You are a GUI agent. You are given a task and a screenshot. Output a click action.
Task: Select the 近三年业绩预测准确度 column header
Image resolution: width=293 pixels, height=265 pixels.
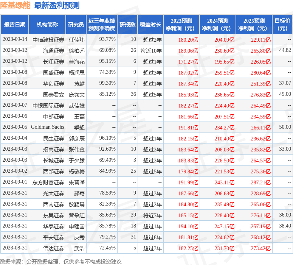point(102,24)
